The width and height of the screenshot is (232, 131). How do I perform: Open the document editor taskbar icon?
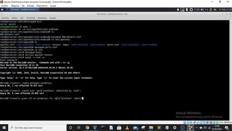click(111, 128)
